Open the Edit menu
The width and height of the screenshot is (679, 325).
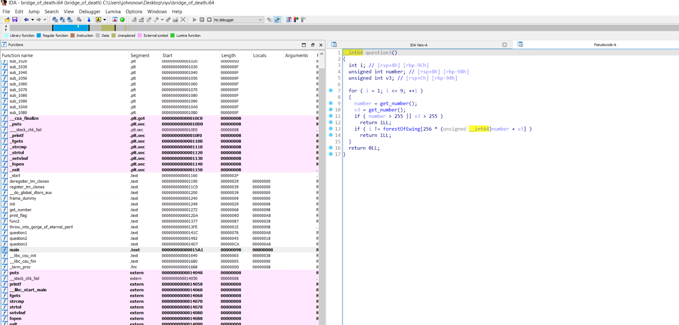coord(19,12)
